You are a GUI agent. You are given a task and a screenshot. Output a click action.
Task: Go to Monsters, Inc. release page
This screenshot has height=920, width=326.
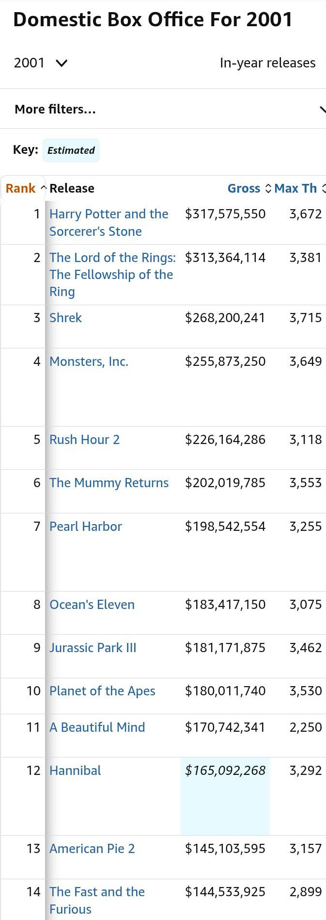[x=89, y=361]
